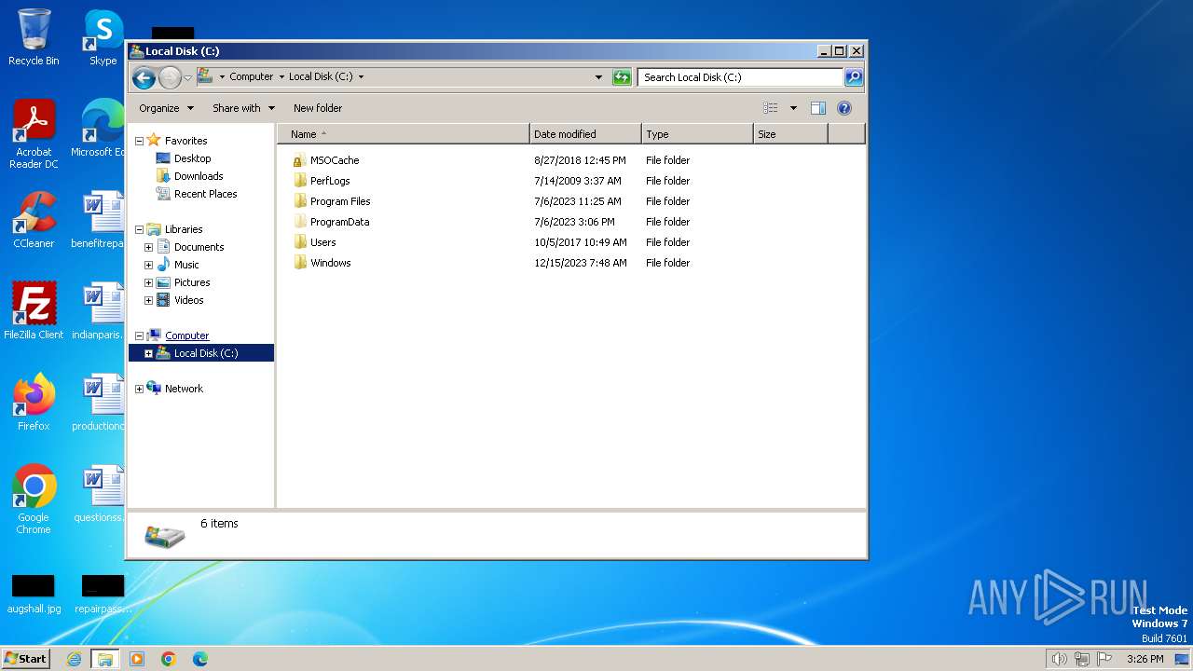The width and height of the screenshot is (1193, 671).
Task: Select the ProgramData folder icon
Action: pos(299,222)
